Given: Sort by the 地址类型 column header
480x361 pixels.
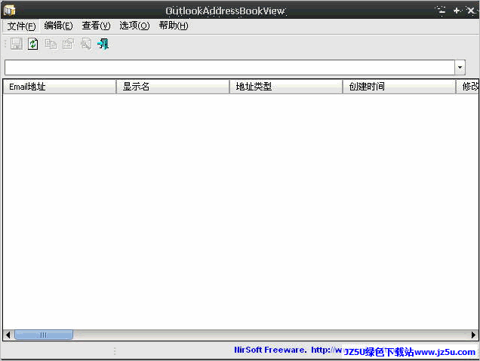Looking at the screenshot, I should coord(286,87).
